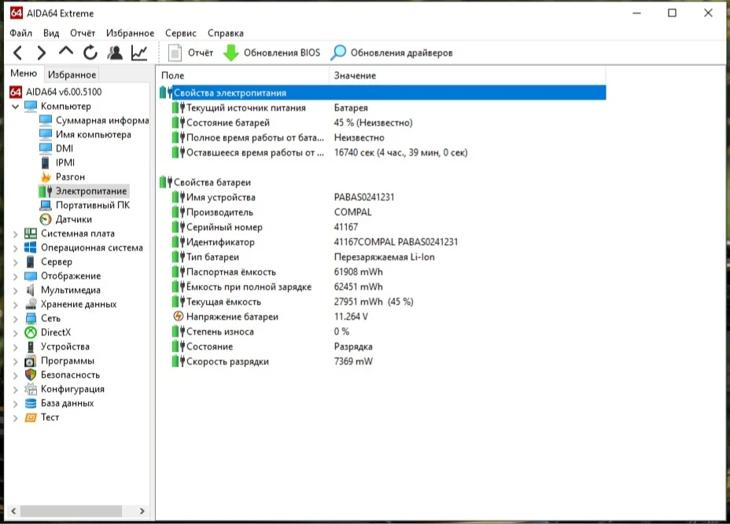730x524 pixels.
Task: Open the user management icon in the toolbar
Action: 115,53
